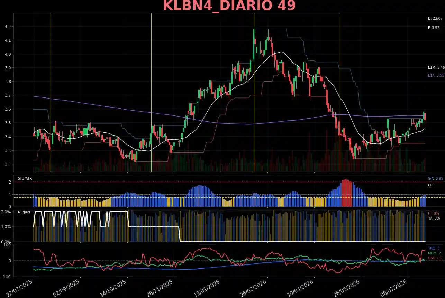Click the 2 tick on STD/ATR axis
Viewport: 445px width, 298px height.
point(10,182)
